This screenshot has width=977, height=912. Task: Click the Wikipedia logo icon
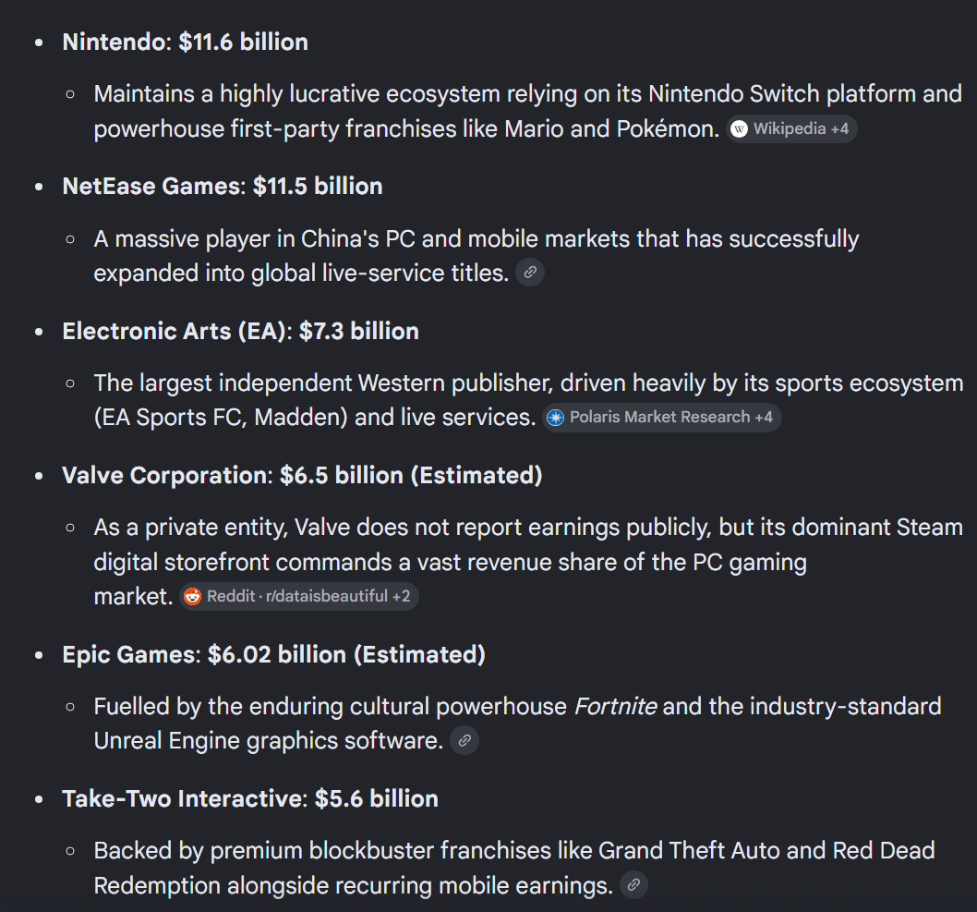(x=739, y=129)
